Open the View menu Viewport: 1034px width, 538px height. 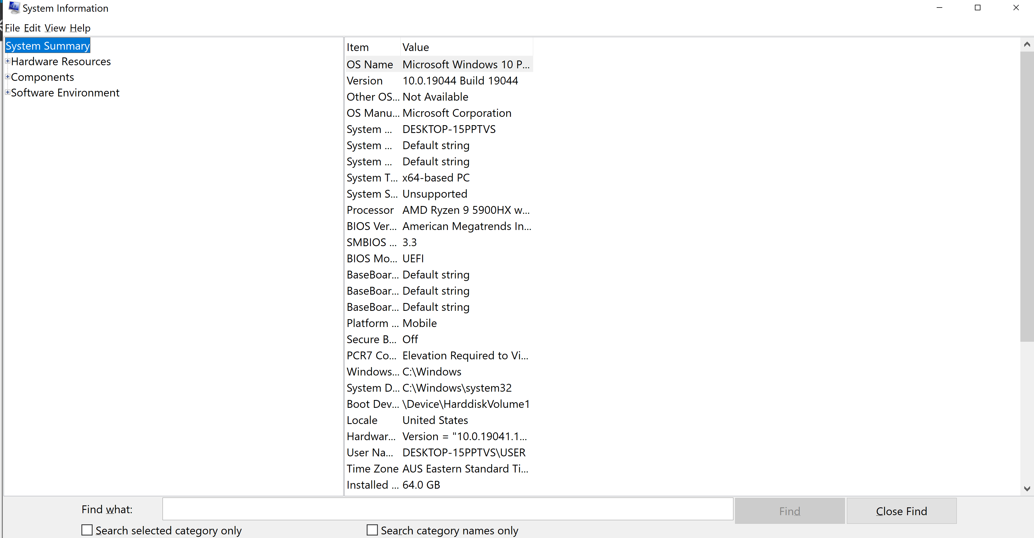click(55, 28)
